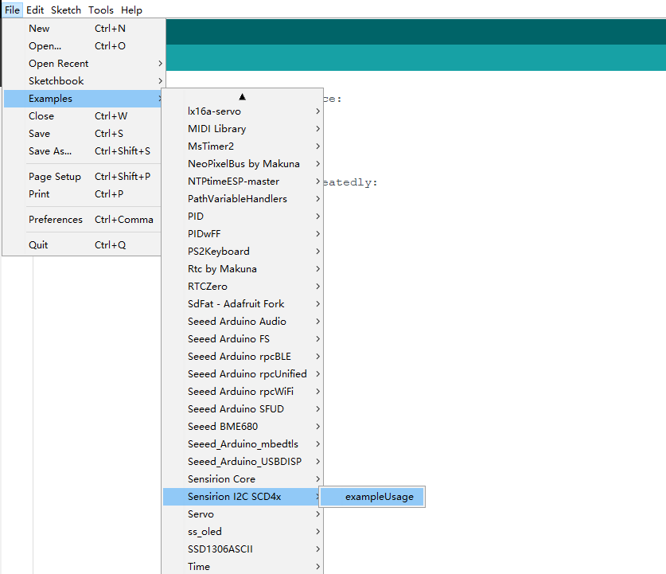Open SdFat - Adafruit Fork examples

pos(243,304)
